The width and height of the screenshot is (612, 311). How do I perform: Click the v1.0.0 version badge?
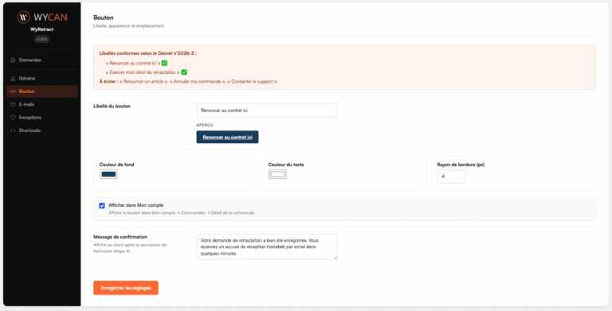[x=41, y=39]
